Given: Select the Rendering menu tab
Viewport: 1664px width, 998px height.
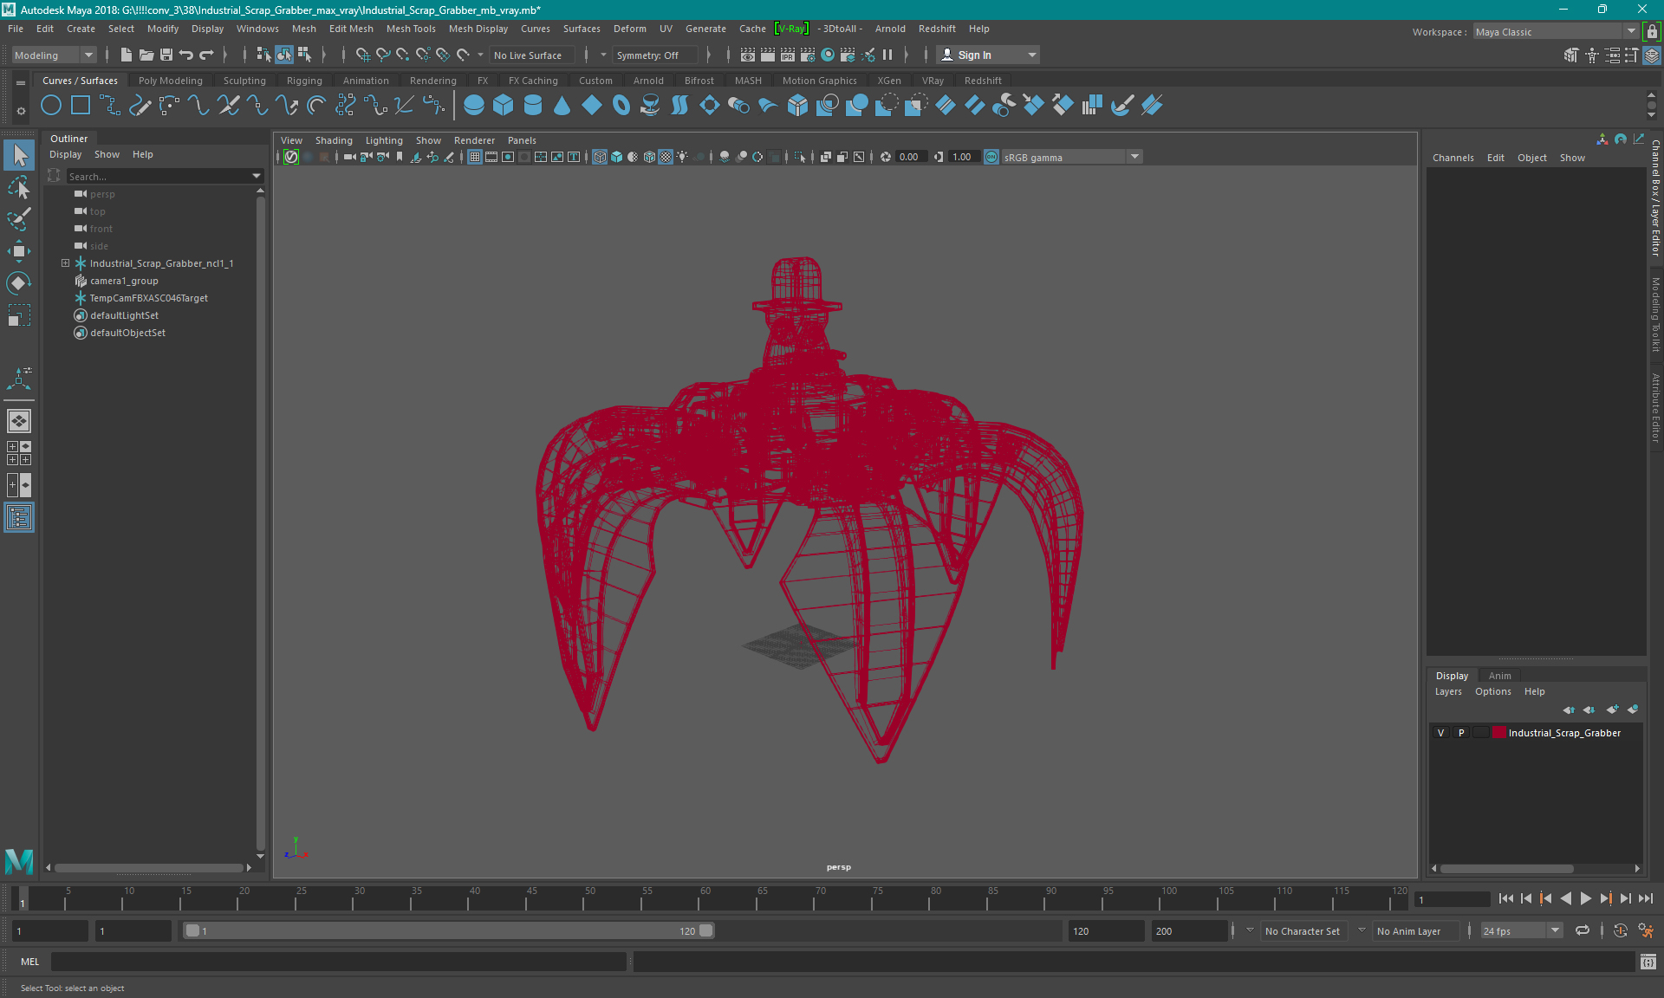Looking at the screenshot, I should click(x=432, y=80).
